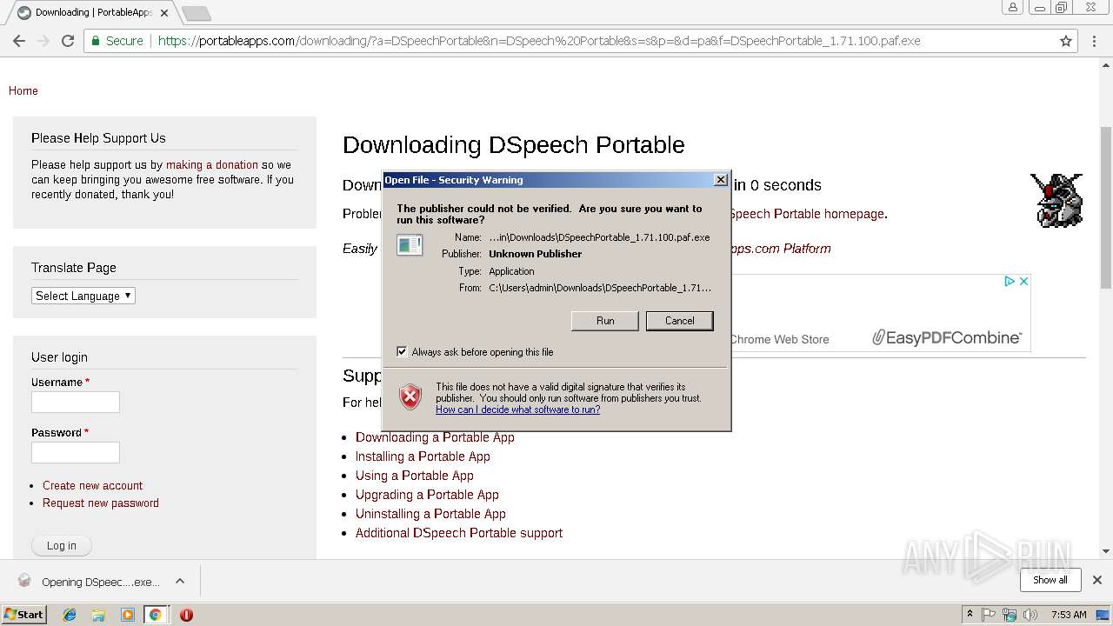
Task: Open the Create new account link
Action: (93, 485)
